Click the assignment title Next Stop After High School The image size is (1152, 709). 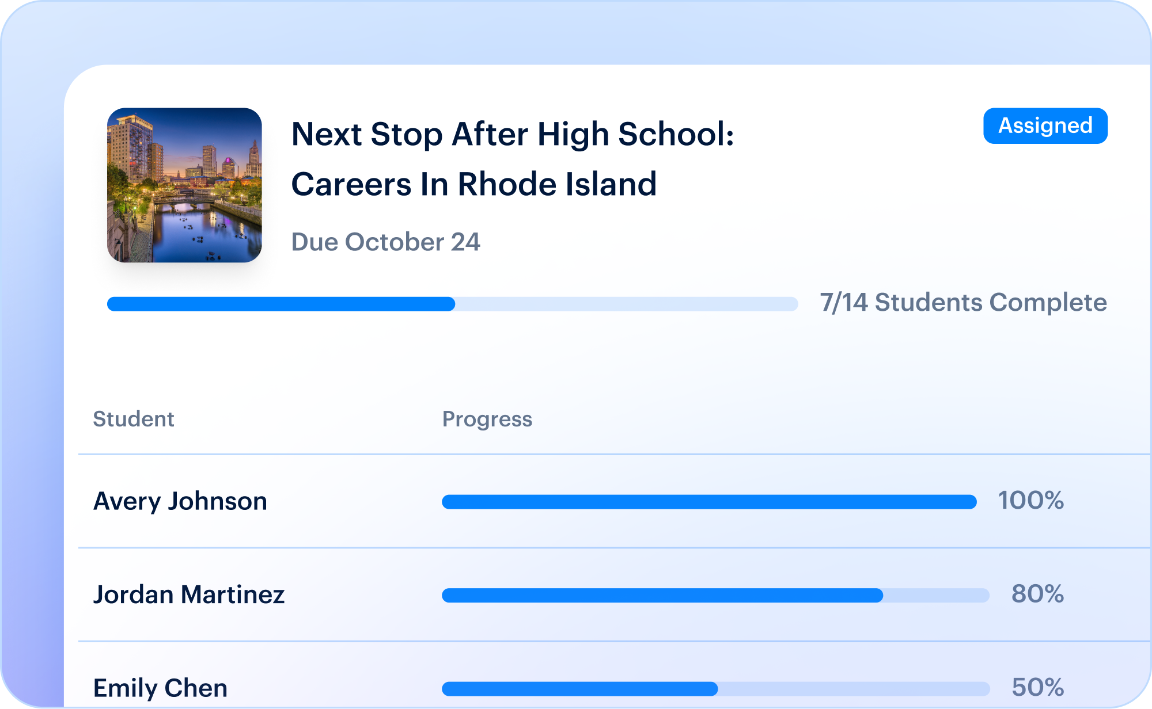513,134
